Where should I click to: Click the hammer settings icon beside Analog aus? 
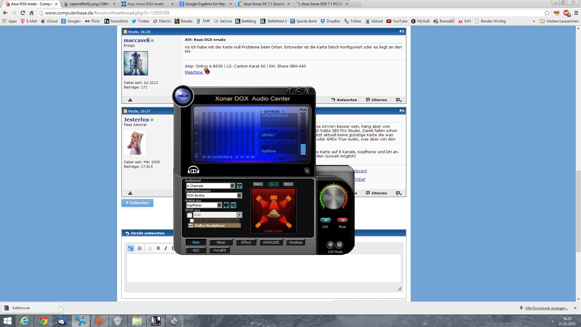(233, 205)
